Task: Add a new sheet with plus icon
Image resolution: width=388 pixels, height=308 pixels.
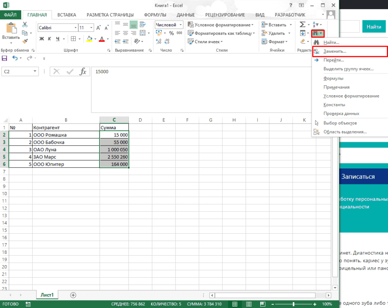Action: (73, 295)
